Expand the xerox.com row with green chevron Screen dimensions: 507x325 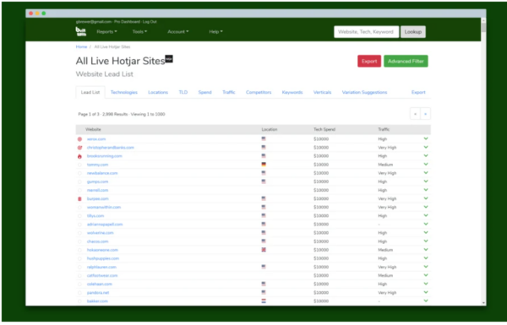coord(426,138)
